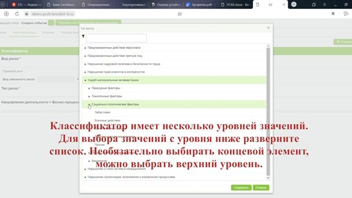Click small green button beside Создано событие
This screenshot has width=352, height=198.
point(51,23)
